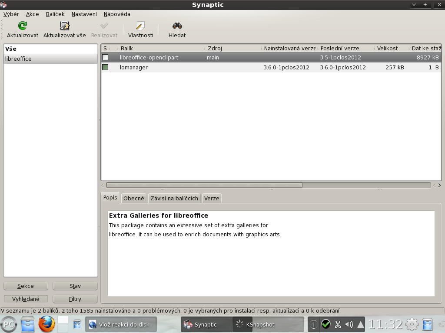Click small drawer icon beside pager
The width and height of the screenshot is (445, 333).
[x=77, y=324]
